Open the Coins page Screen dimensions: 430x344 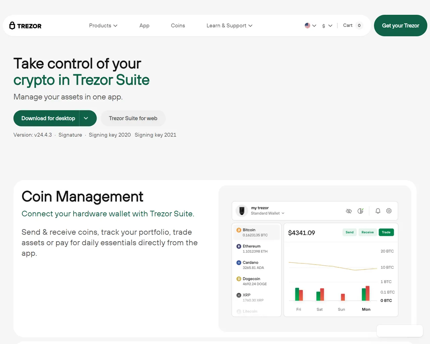click(178, 26)
